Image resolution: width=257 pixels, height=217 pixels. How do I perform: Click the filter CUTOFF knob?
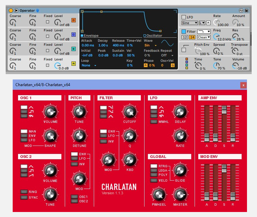(130, 112)
